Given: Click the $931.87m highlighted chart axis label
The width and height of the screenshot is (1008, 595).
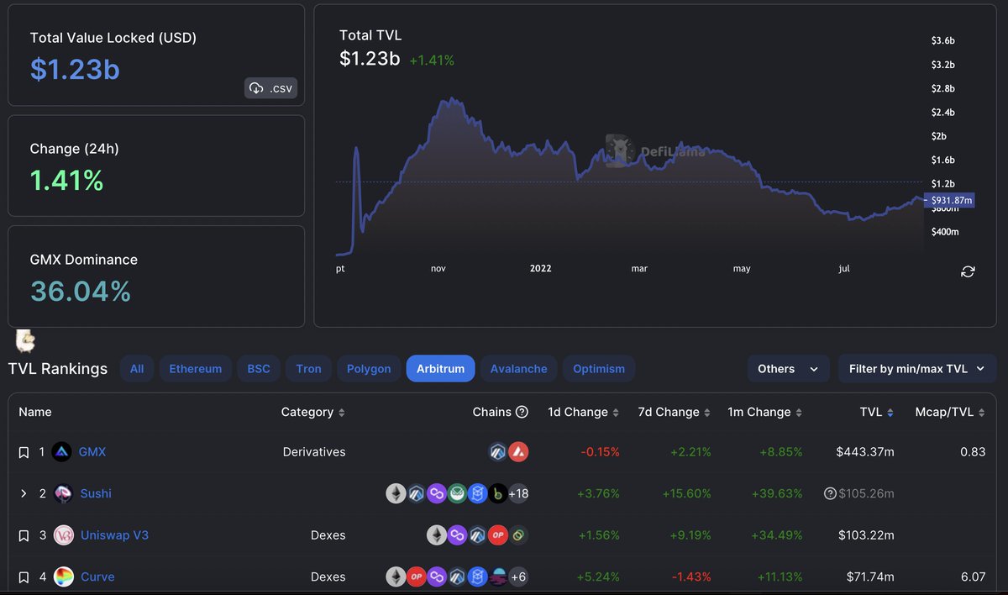Looking at the screenshot, I should [950, 200].
